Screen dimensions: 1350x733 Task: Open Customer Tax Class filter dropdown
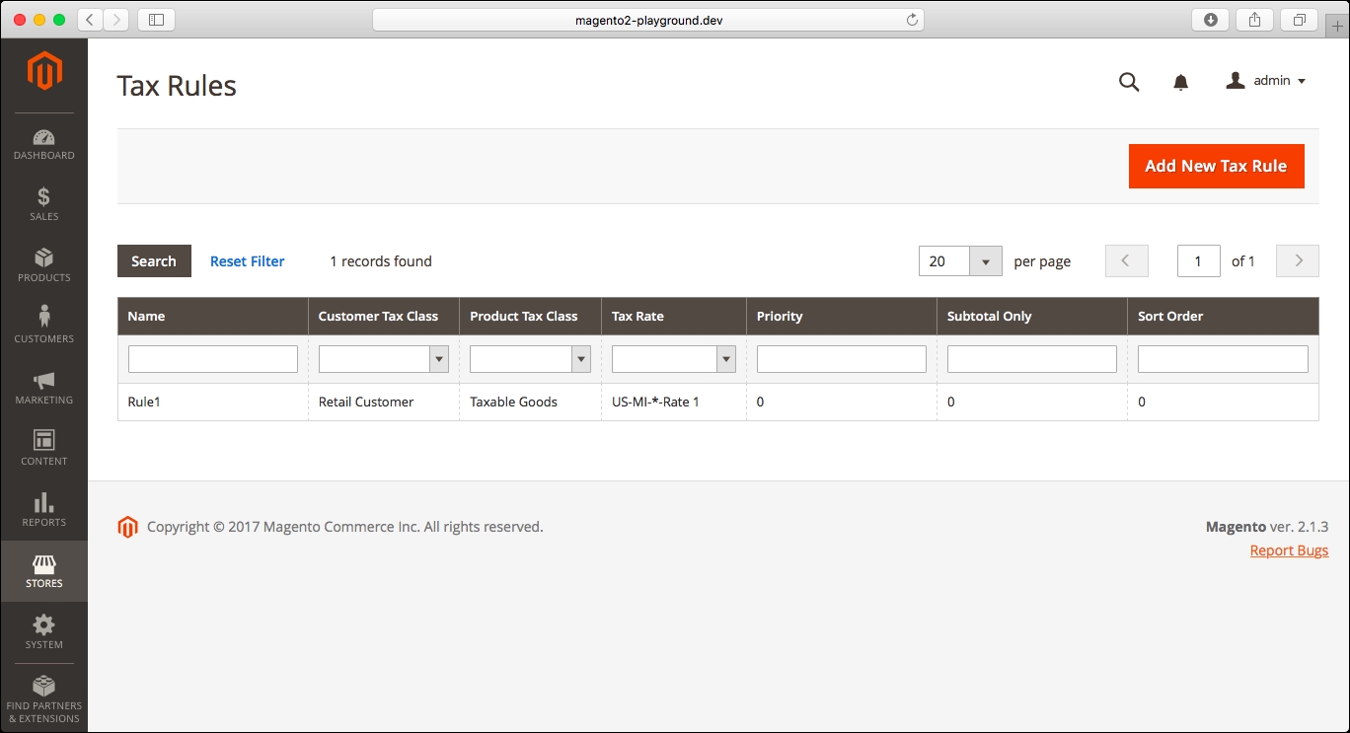pos(384,359)
